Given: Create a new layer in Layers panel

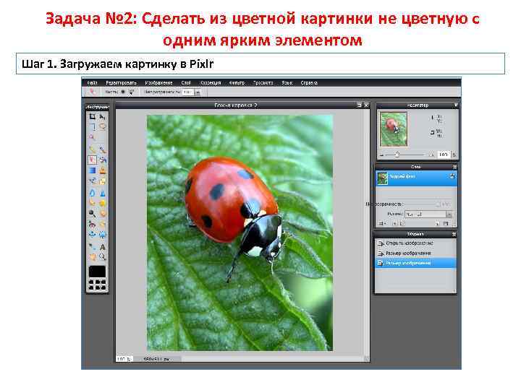Looking at the screenshot, I should (438, 223).
